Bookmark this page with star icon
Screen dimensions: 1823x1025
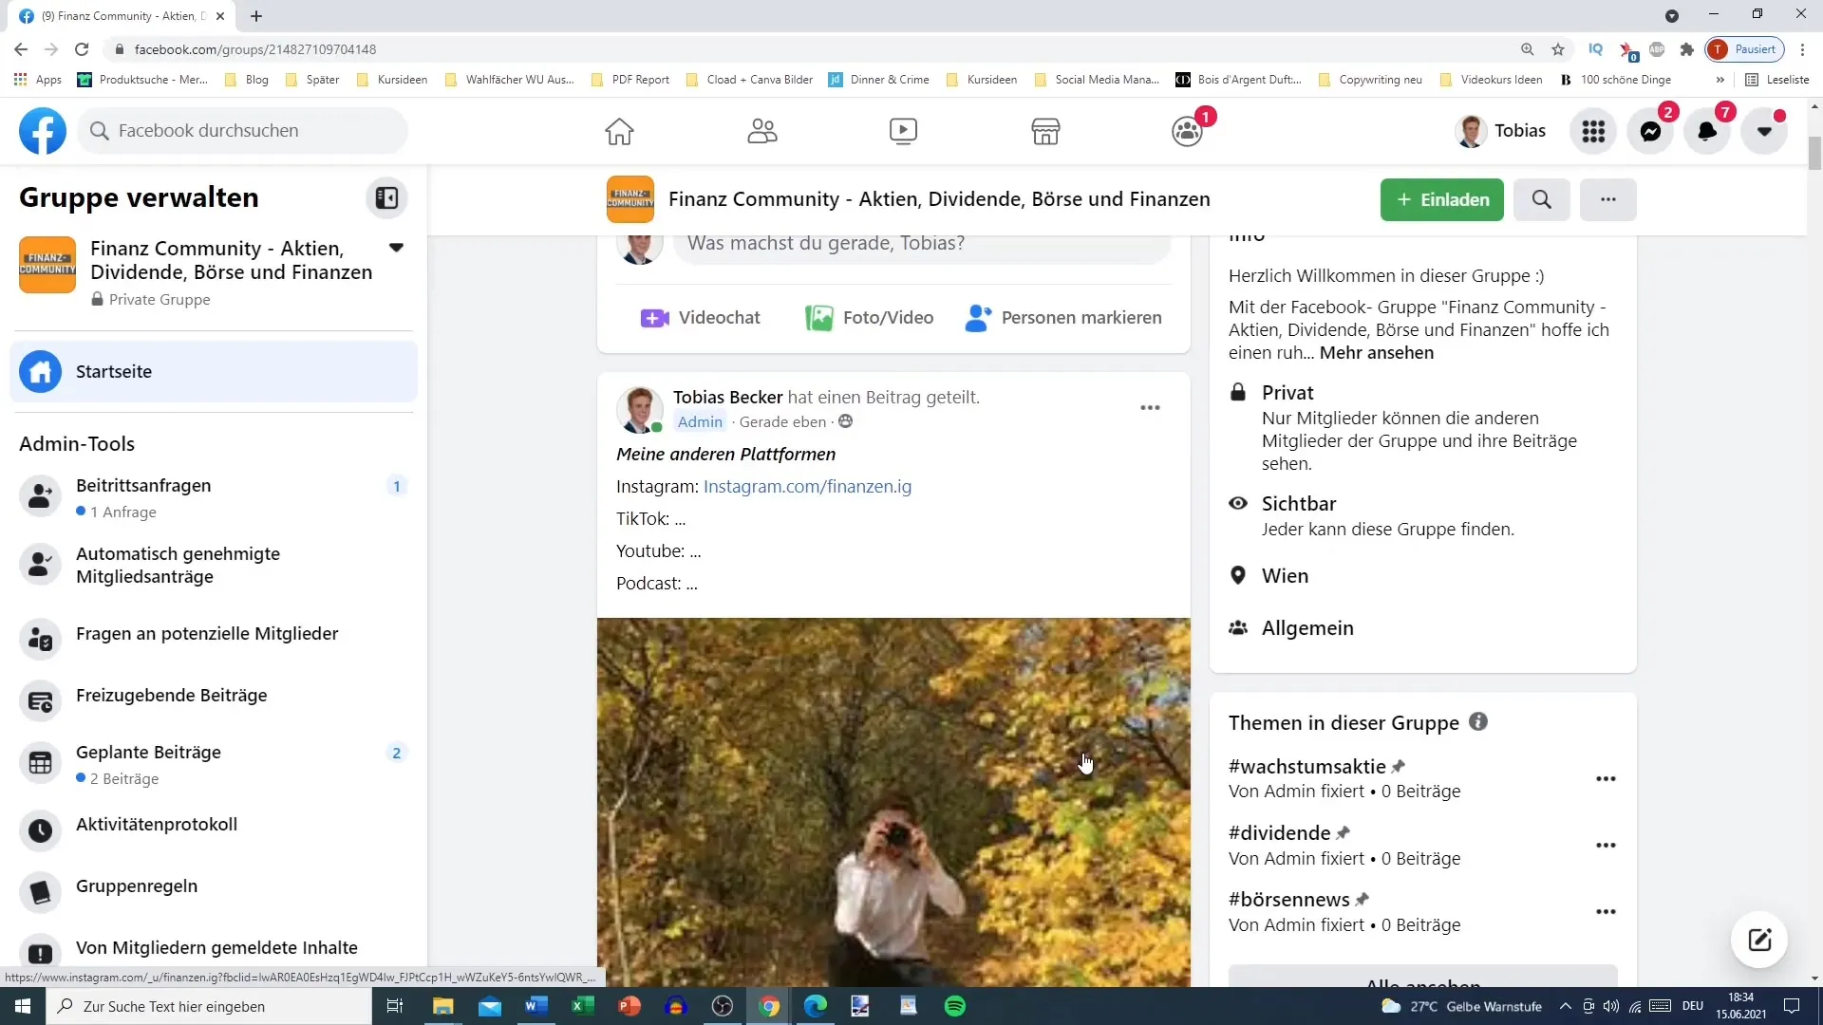coord(1558,49)
